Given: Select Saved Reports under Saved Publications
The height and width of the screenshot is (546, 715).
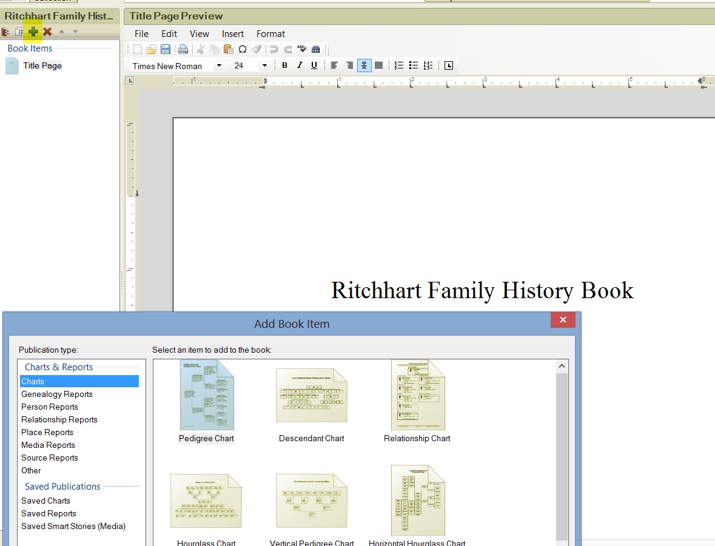Looking at the screenshot, I should tap(49, 514).
